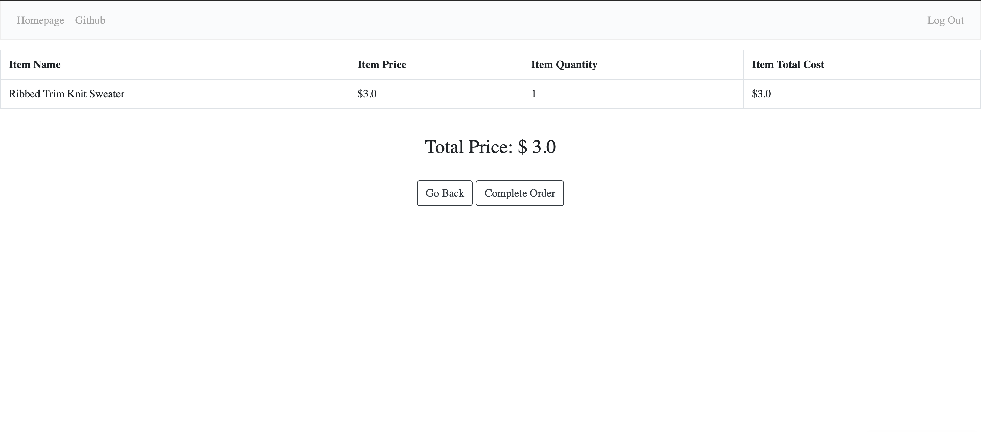The width and height of the screenshot is (981, 432).
Task: Select the Ribbed Trim Knit Sweater cell
Action: [67, 94]
